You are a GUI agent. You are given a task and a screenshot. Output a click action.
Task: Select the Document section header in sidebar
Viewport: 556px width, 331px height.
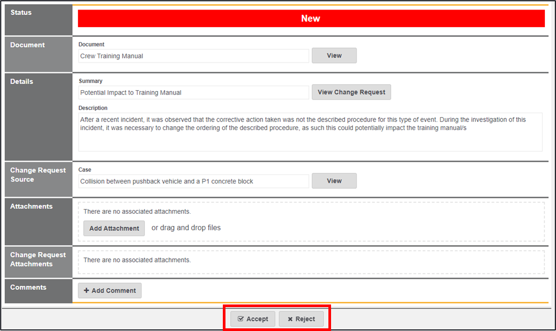tap(28, 45)
